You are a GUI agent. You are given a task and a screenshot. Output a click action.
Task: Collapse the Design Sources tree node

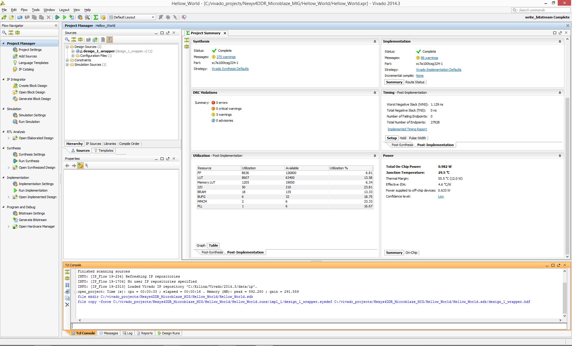[x=67, y=47]
